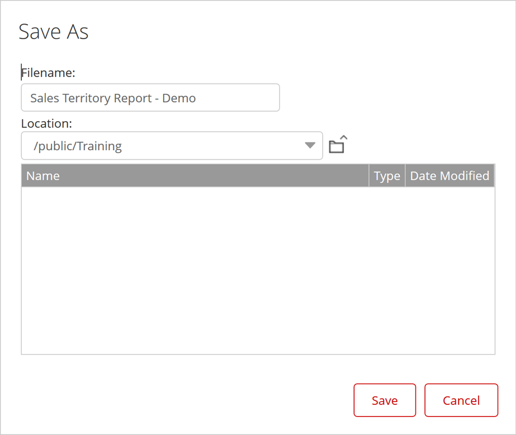
Task: Click inside the empty file list area
Action: [257, 270]
